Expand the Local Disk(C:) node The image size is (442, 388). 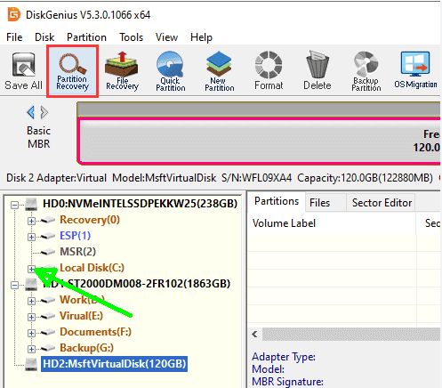pyautogui.click(x=31, y=269)
